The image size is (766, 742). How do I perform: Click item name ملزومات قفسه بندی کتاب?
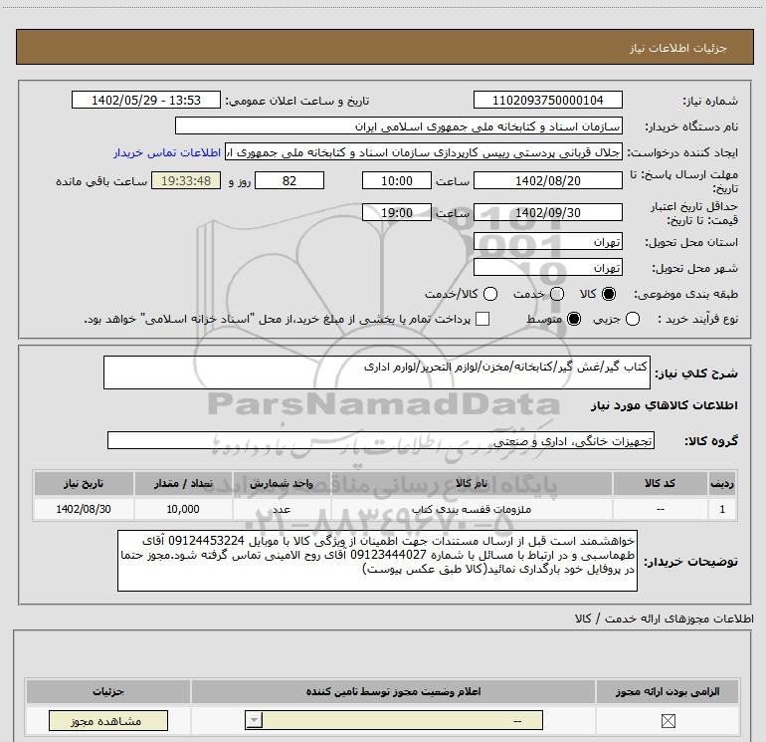click(472, 509)
